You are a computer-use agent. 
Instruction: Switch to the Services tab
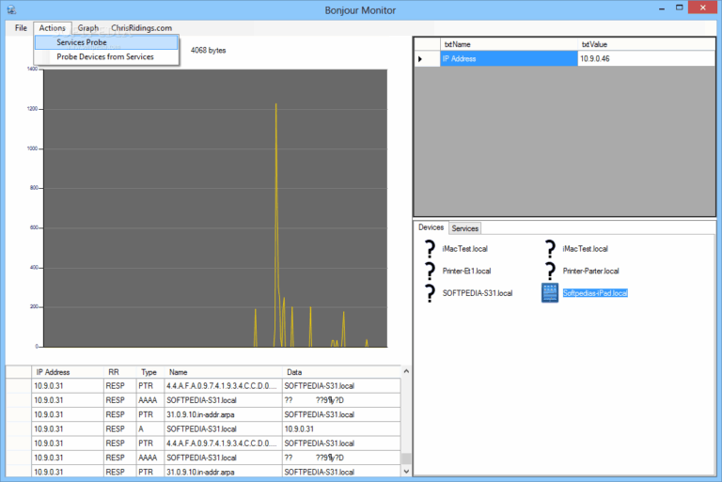coord(464,228)
